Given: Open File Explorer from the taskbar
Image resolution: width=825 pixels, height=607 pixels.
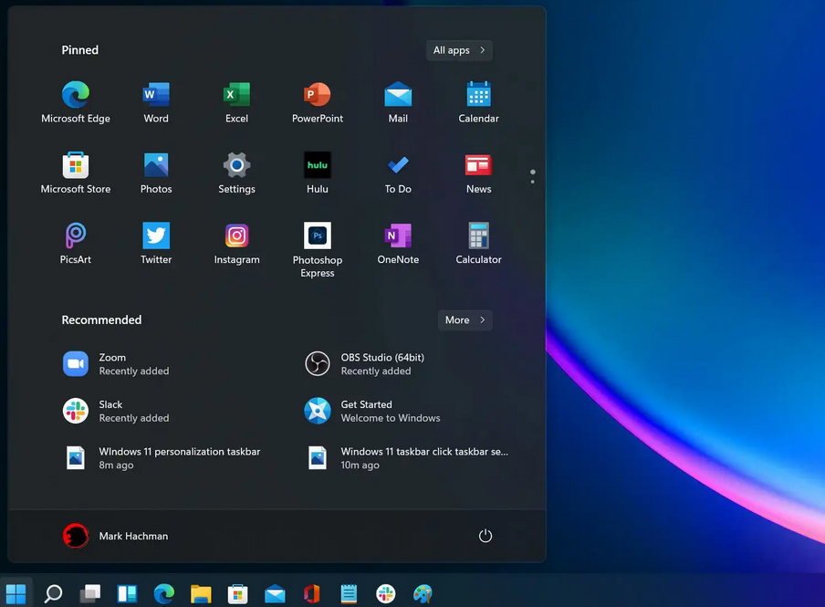Looking at the screenshot, I should [x=201, y=594].
